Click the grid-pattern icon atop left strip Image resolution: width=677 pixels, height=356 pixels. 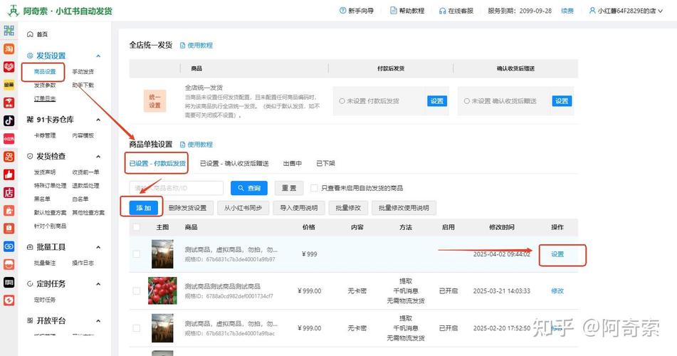point(9,30)
